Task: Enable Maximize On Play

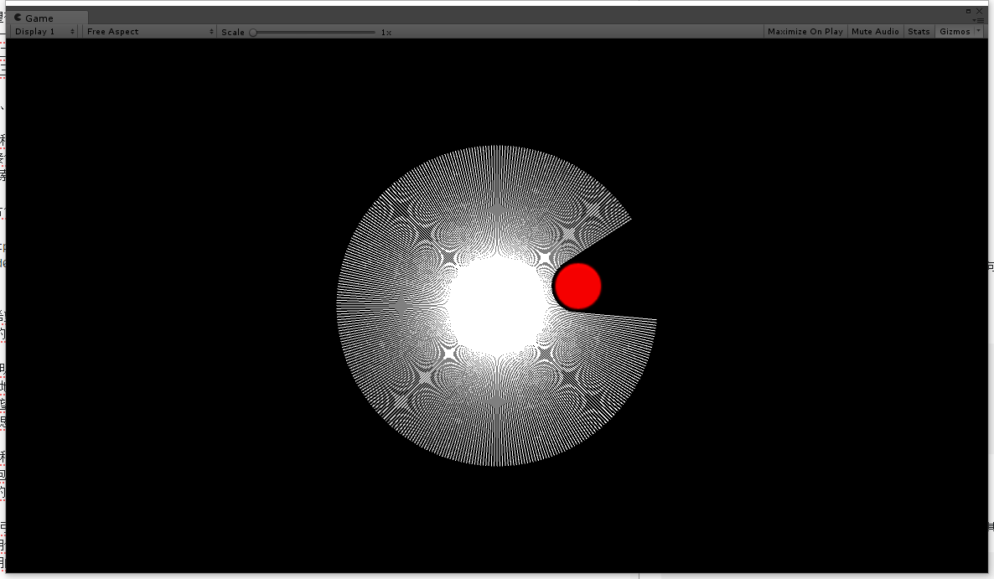Action: 805,31
